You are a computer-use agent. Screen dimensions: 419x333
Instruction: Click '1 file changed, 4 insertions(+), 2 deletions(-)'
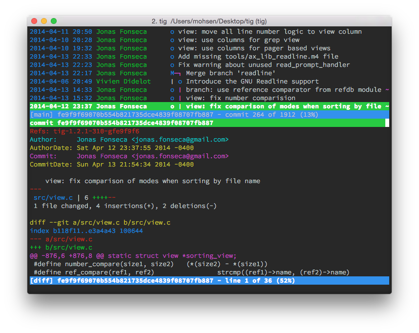pyautogui.click(x=126, y=206)
